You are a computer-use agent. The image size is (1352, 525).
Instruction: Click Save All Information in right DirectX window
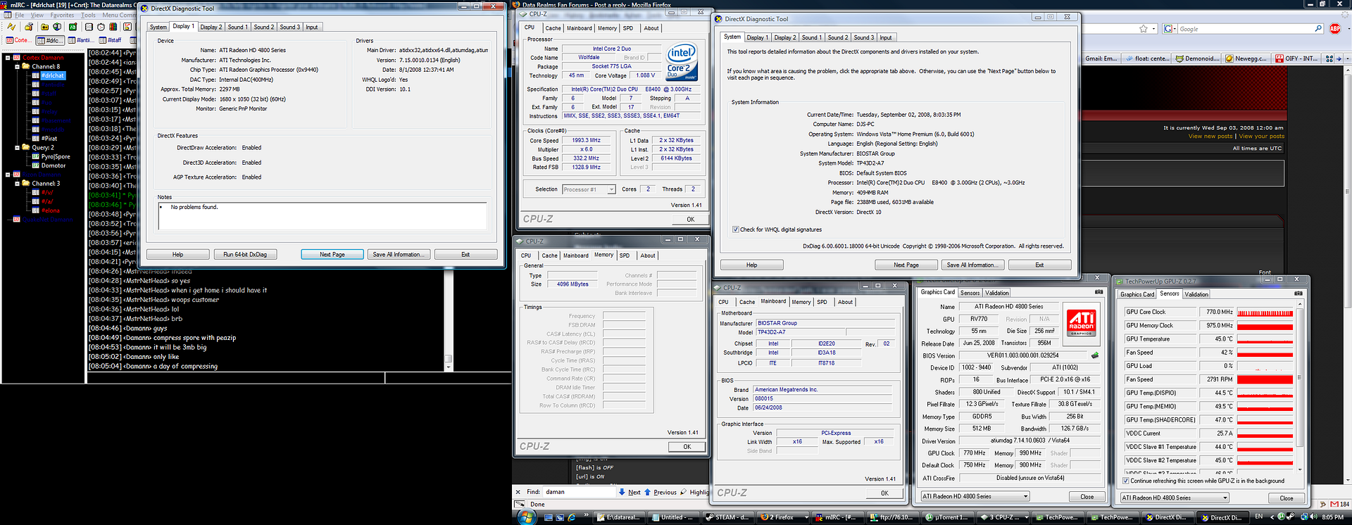972,265
